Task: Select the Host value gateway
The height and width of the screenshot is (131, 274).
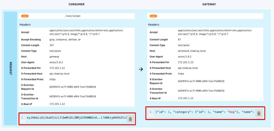Action: pyautogui.click(x=54, y=57)
